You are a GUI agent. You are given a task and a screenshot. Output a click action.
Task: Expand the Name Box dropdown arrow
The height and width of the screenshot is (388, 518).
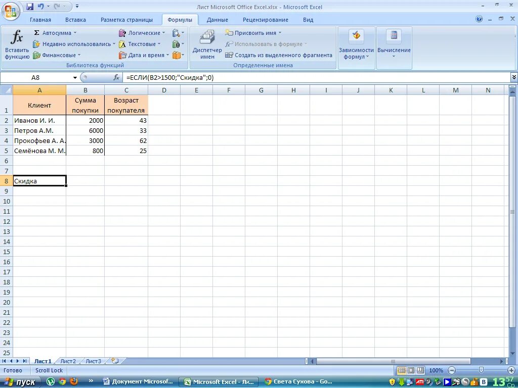[75, 77]
